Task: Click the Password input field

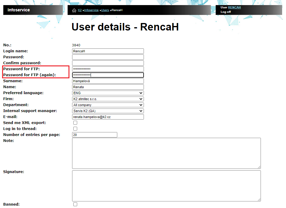Action: click(108, 57)
